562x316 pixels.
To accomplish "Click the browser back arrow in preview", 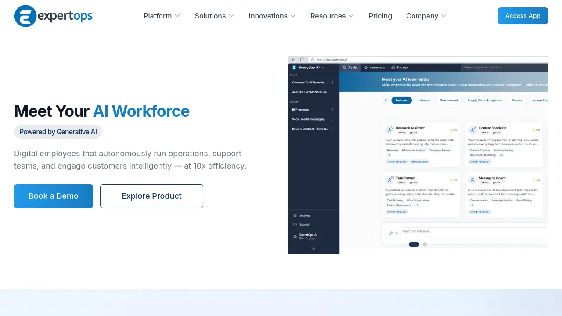I will 293,59.
